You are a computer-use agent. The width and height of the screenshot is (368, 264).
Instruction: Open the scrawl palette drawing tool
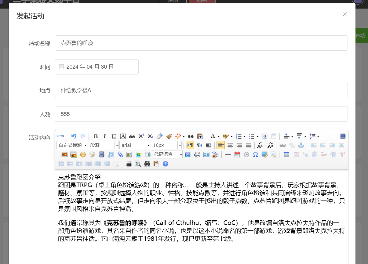coord(92,154)
